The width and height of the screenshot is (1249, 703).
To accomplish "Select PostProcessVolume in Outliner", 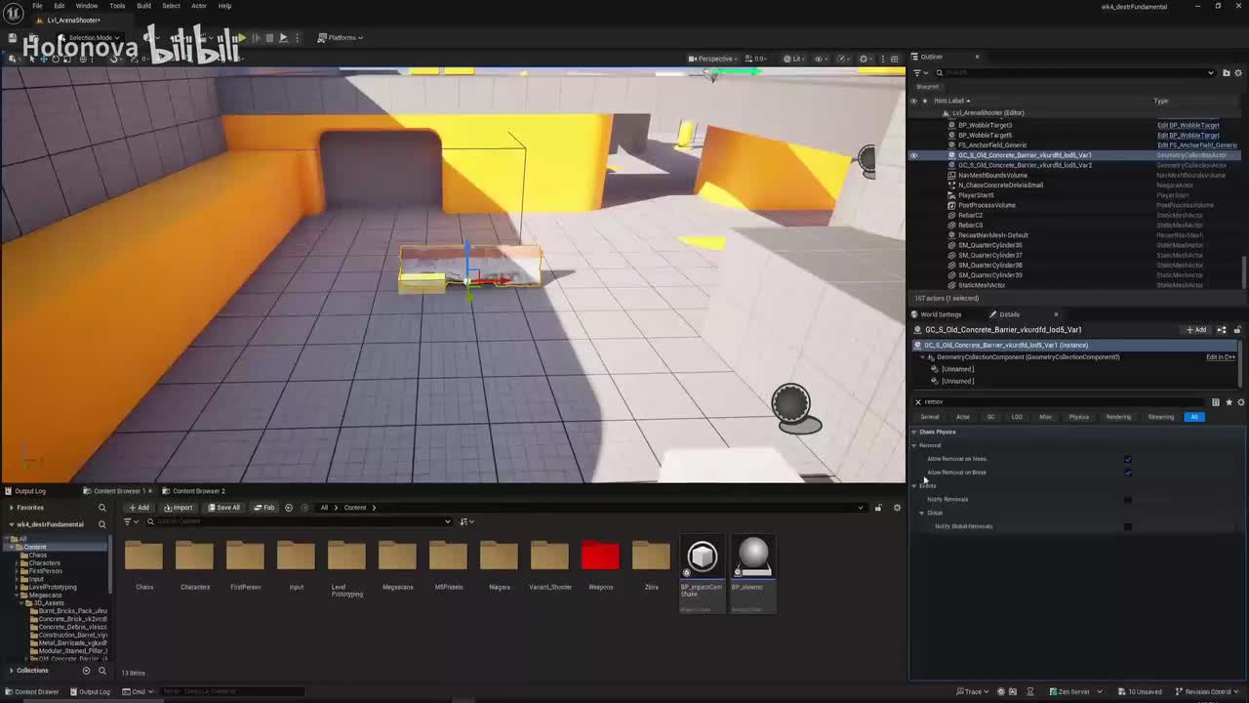I will 987,205.
